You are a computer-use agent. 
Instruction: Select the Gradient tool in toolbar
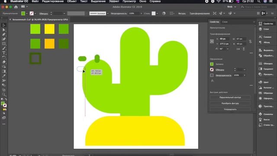click(x=4, y=71)
